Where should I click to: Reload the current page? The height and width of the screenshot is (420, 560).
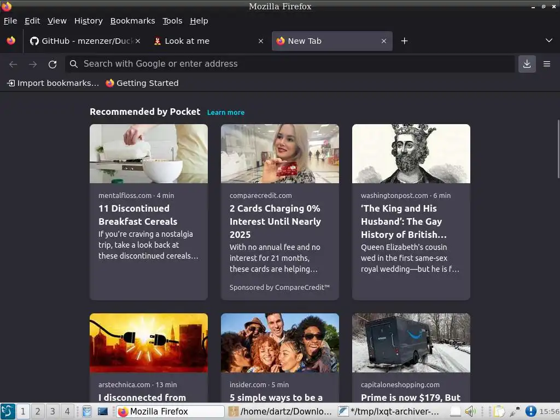(x=52, y=64)
